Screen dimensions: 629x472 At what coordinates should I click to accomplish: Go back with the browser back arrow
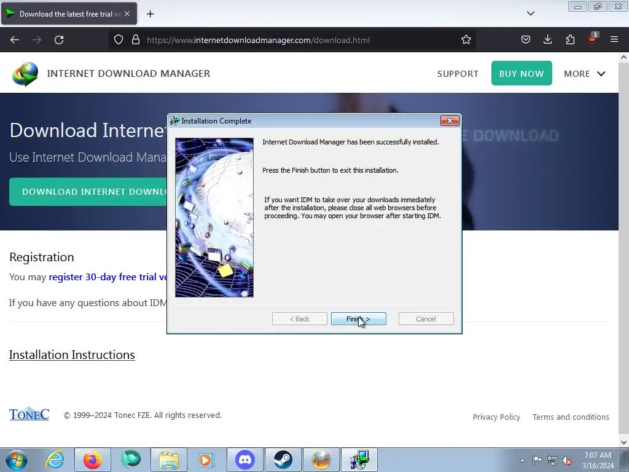click(x=15, y=40)
